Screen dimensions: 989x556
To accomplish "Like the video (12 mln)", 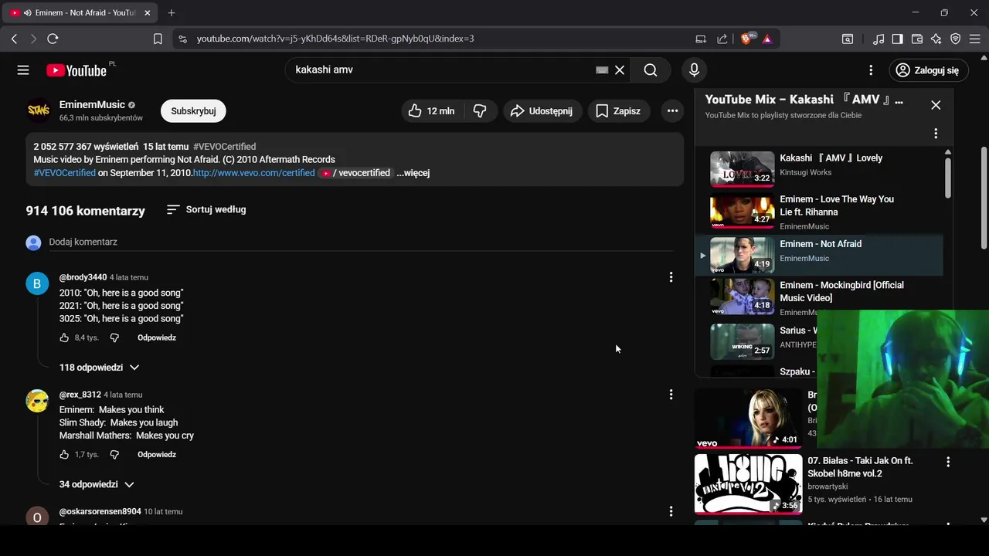I will pyautogui.click(x=431, y=111).
